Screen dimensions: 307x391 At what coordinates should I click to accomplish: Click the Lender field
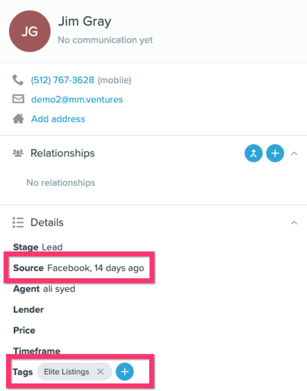28,310
